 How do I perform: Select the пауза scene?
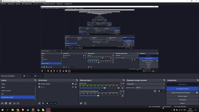pos(17,84)
